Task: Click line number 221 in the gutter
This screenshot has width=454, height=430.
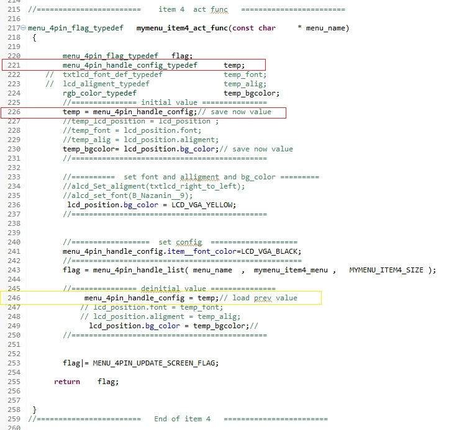Action: tap(14, 65)
